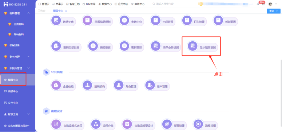Select 配置中心 in the sidebar
This screenshot has width=282, height=132.
[x=13, y=80]
